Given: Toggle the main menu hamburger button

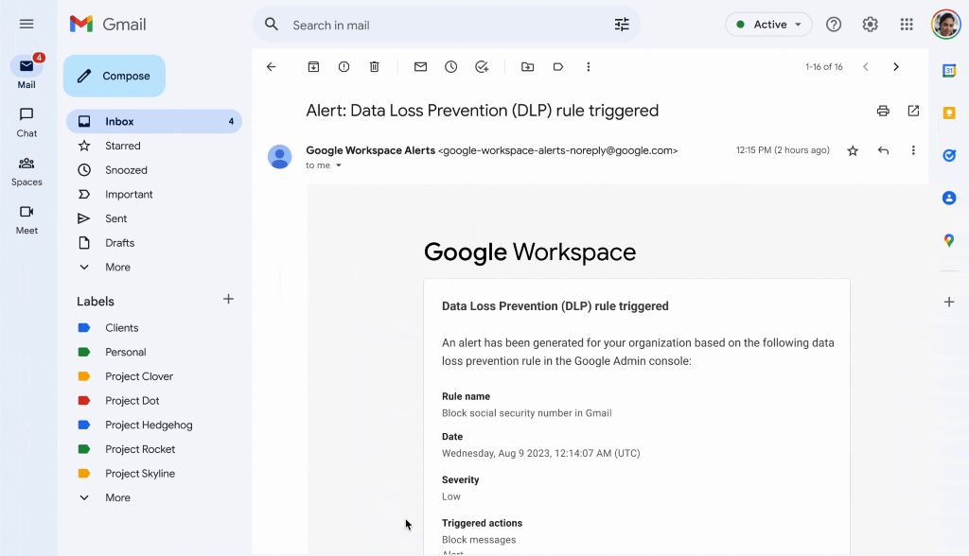Looking at the screenshot, I should click(x=26, y=25).
